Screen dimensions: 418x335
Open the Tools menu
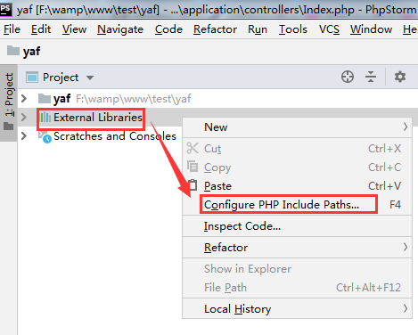pos(293,29)
